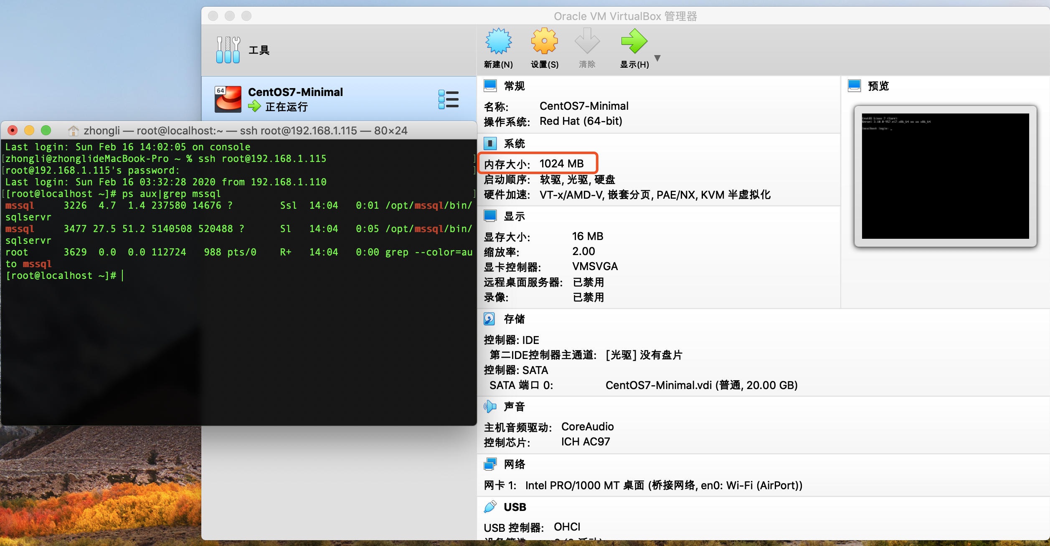Image resolution: width=1050 pixels, height=546 pixels.
Task: Open System (系统) section header
Action: pyautogui.click(x=514, y=144)
